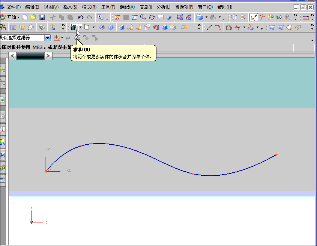This screenshot has height=246, width=317.
Task: Activate the Pan view icon
Action: [x=160, y=18]
